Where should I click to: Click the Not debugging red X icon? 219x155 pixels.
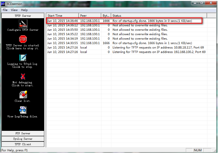23,77
